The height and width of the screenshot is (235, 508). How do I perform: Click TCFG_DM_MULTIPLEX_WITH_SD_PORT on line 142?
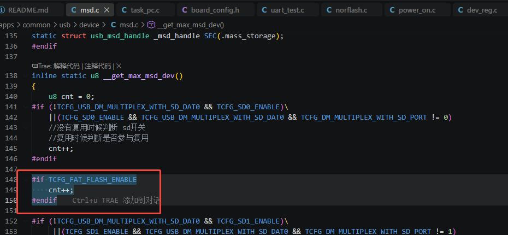pos(364,117)
